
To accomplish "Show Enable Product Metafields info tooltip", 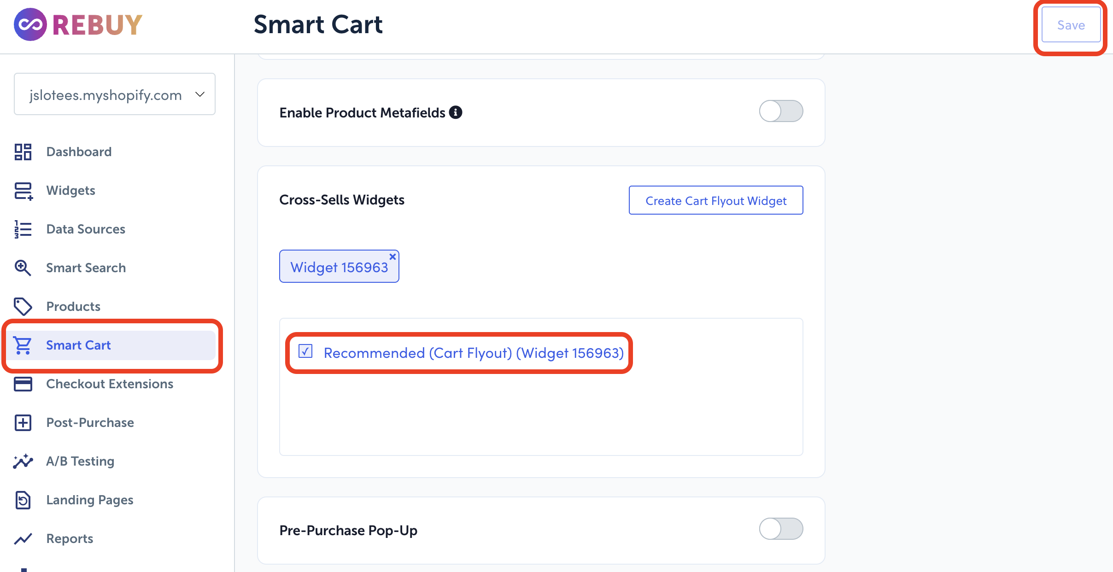I will pos(456,112).
